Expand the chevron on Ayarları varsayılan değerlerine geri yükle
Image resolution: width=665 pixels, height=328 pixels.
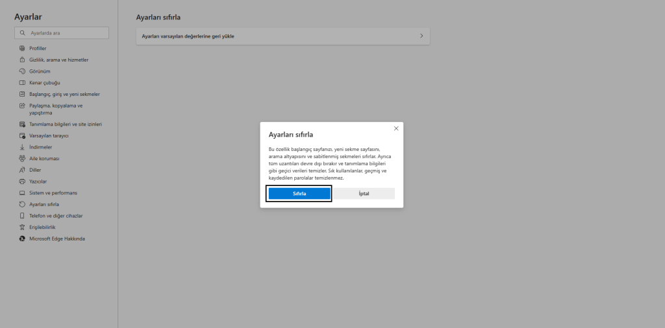click(x=421, y=36)
